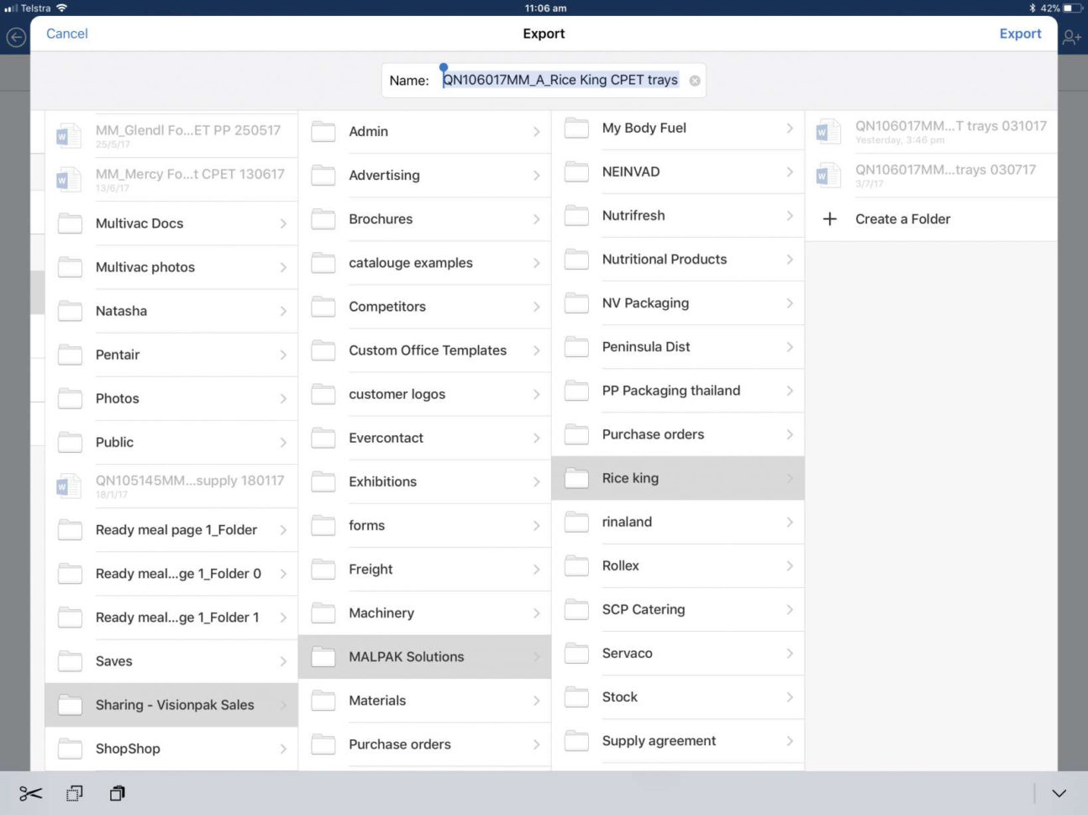Tap the plus icon next to Create a Folder
1088x815 pixels.
(x=829, y=218)
